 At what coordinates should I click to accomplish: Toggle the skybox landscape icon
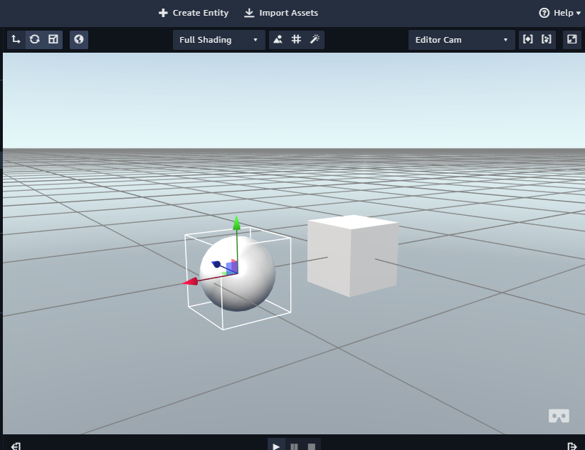[278, 39]
